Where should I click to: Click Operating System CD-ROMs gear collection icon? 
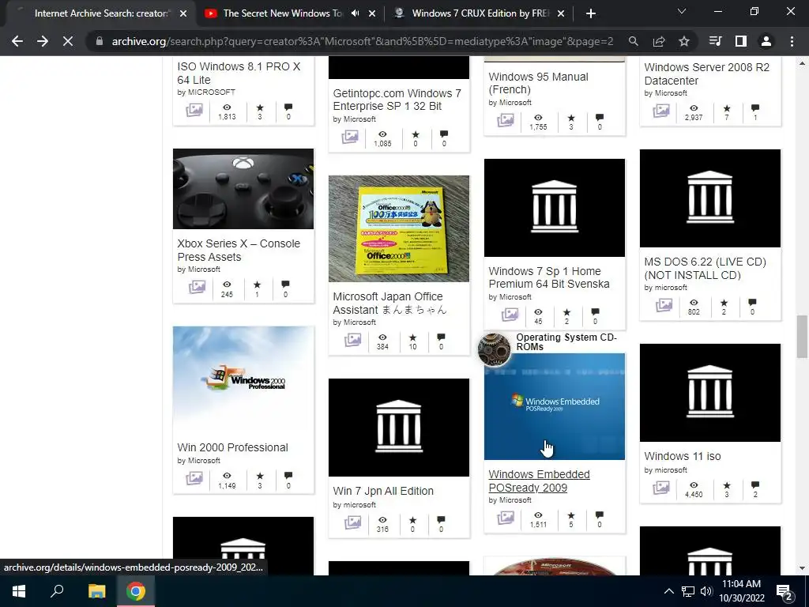(x=494, y=349)
